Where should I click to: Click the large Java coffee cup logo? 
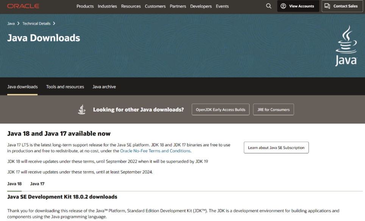tap(346, 46)
